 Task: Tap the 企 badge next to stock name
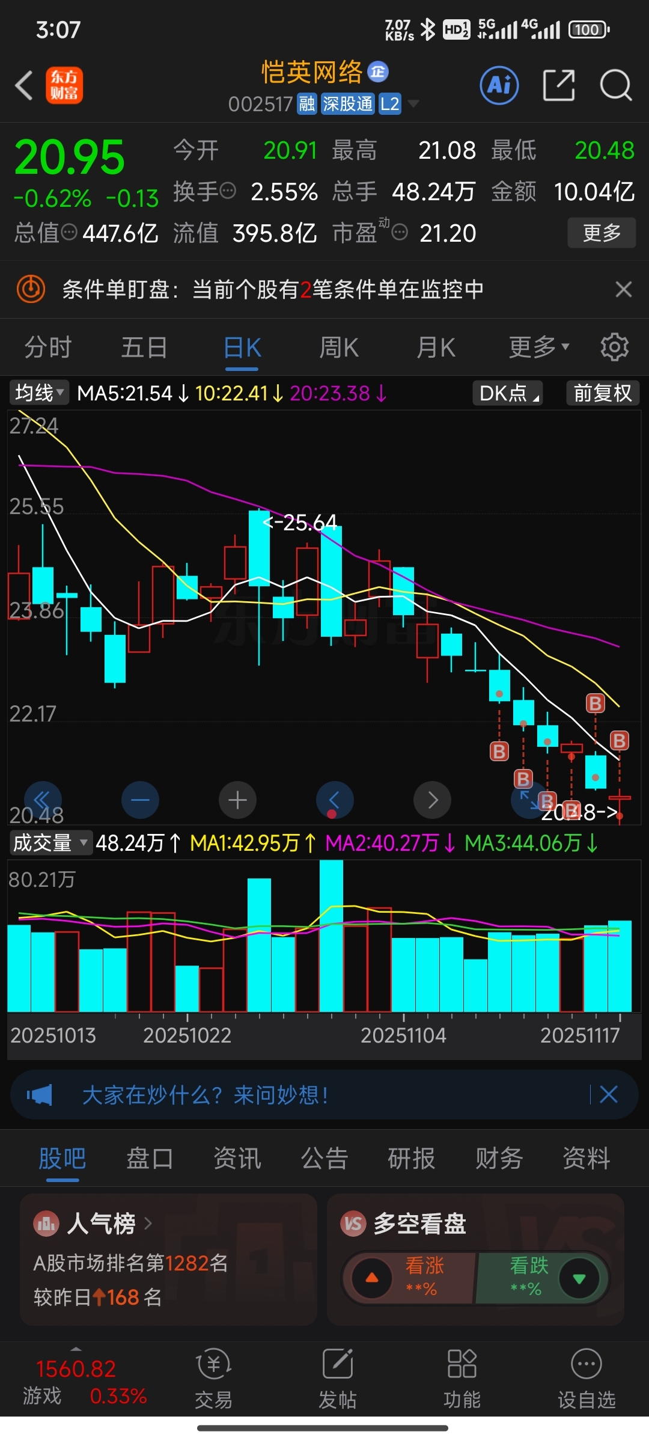[378, 72]
